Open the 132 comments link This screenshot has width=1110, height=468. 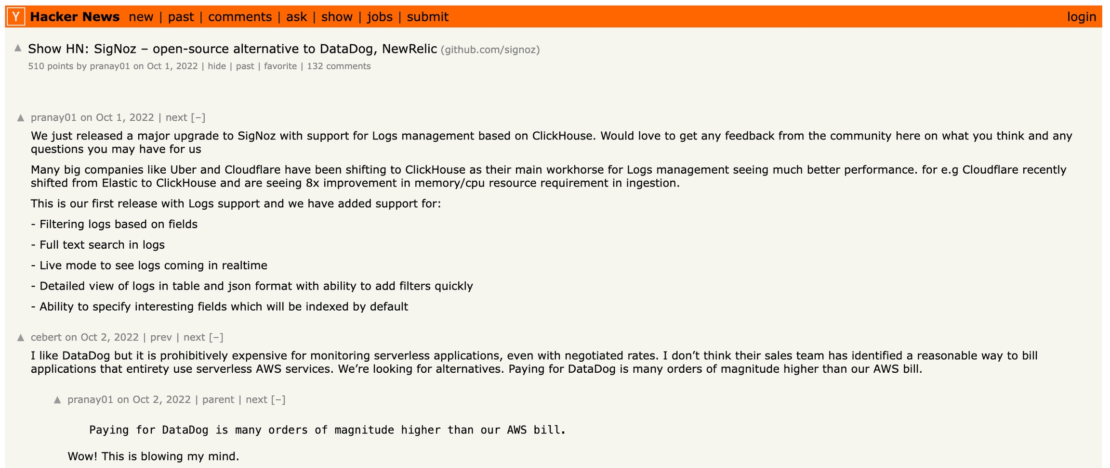pos(339,66)
